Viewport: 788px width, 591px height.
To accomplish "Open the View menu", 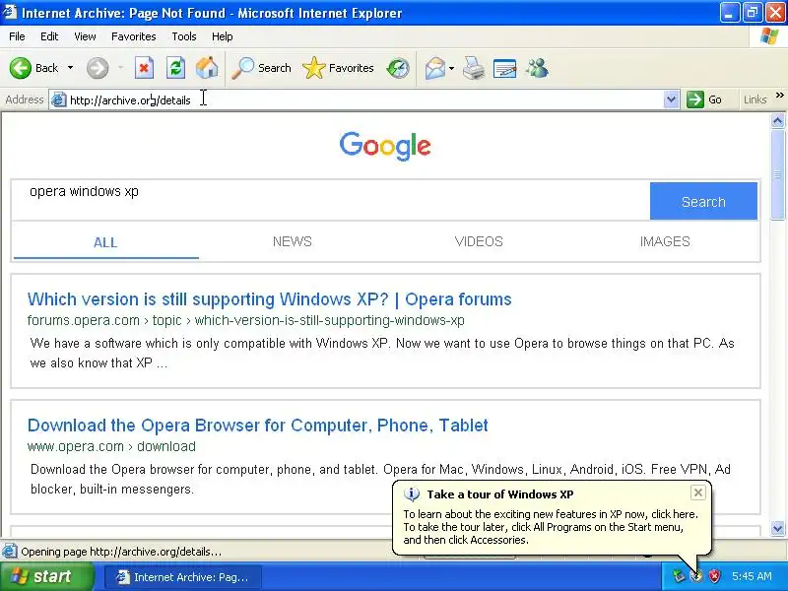I will point(85,36).
